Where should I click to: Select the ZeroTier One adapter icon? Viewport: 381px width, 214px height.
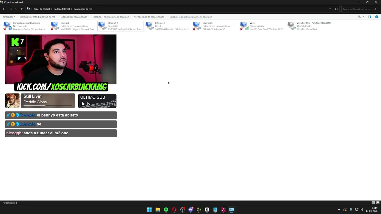click(x=291, y=26)
